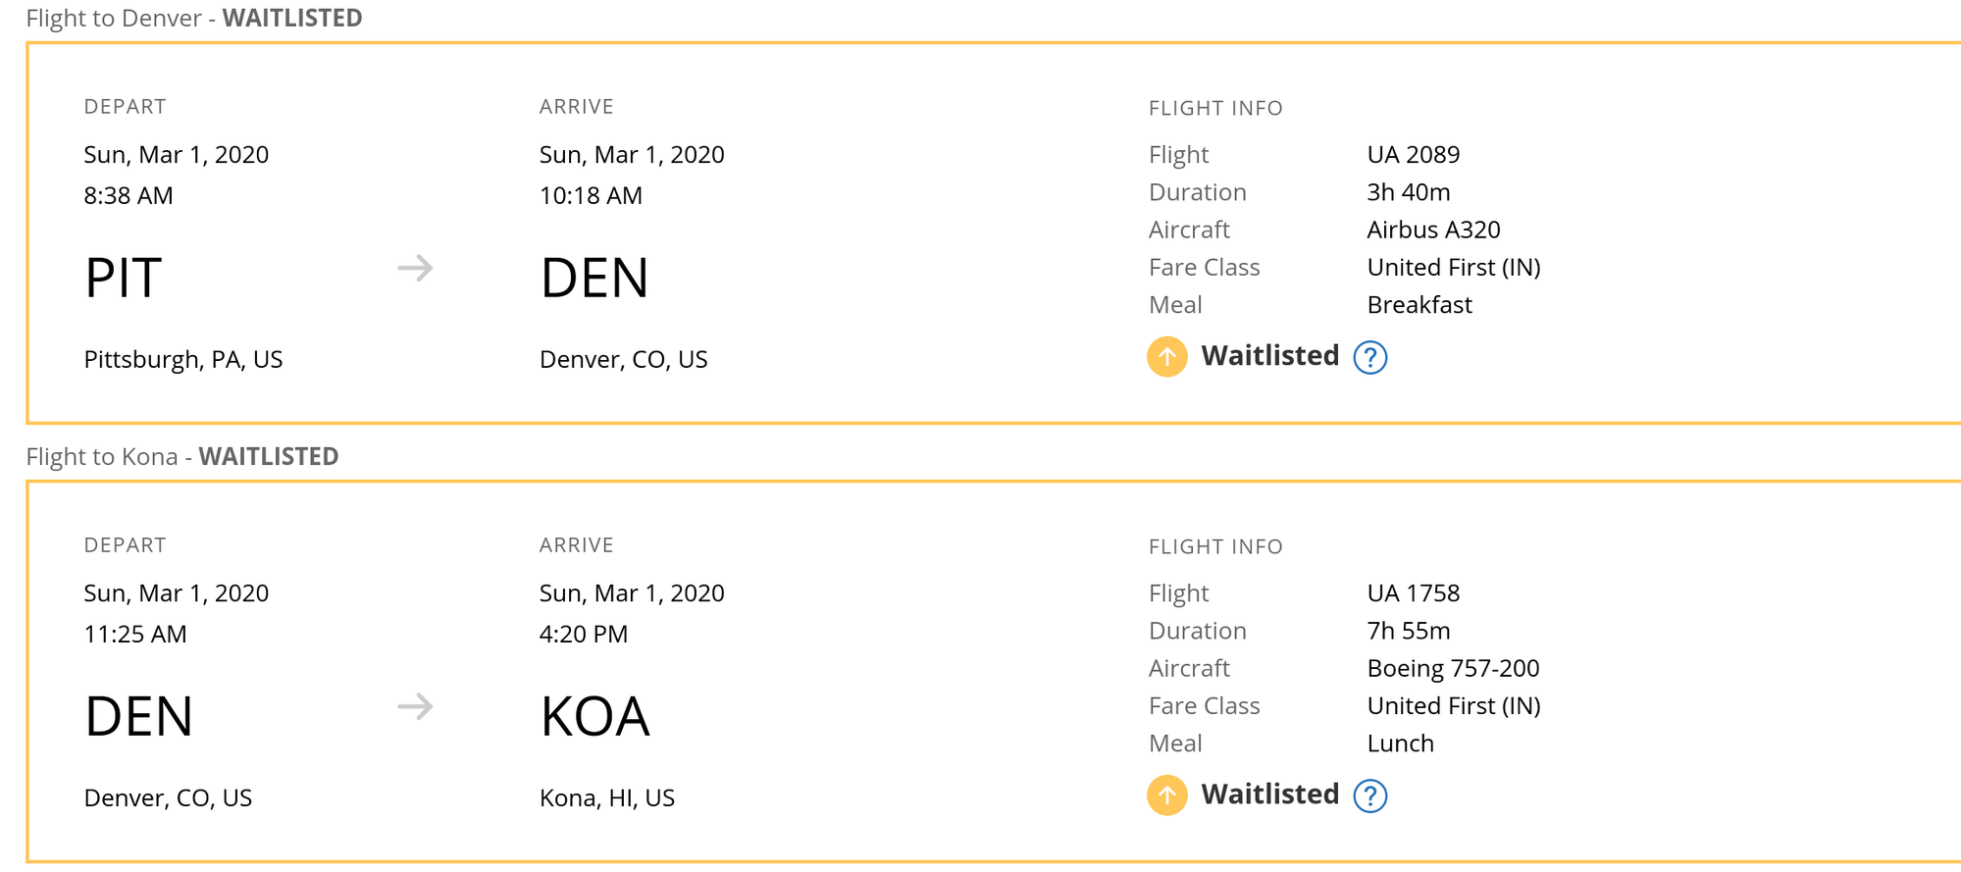Click flight number UA 1758

point(1413,593)
